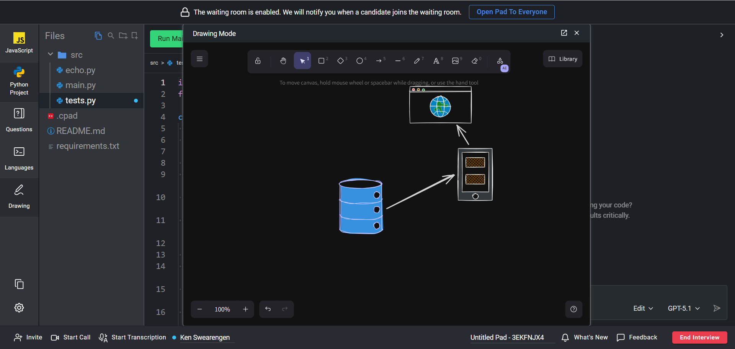Collapse the src folder
The image size is (735, 349).
(51, 55)
